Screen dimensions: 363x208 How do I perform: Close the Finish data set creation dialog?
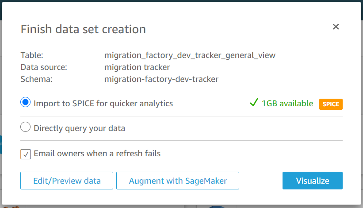pyautogui.click(x=336, y=27)
